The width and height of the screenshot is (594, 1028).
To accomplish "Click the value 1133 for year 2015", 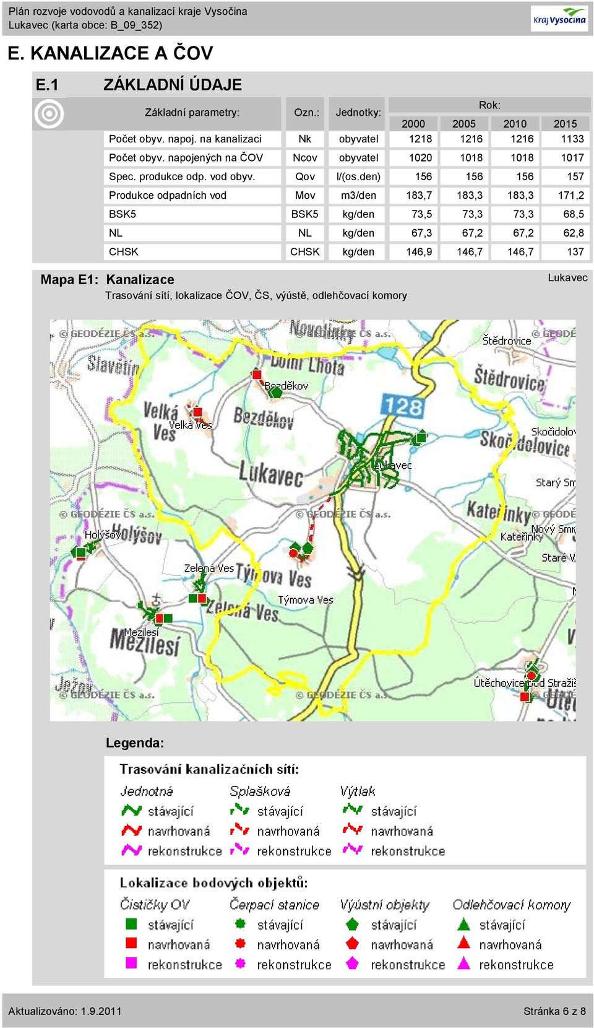I will coord(572,139).
